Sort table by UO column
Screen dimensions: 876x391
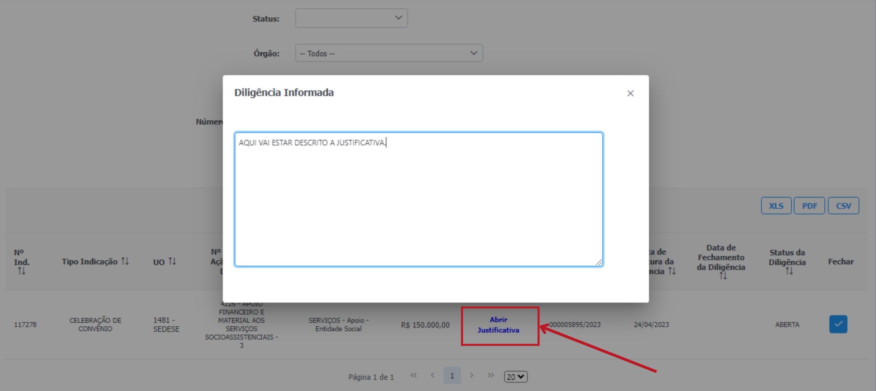point(172,261)
